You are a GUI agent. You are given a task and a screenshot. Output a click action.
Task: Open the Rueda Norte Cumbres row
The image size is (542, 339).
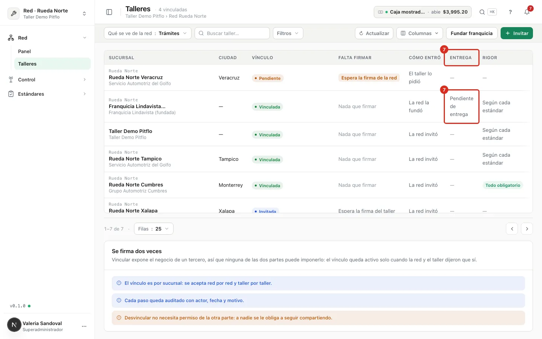pos(318,185)
